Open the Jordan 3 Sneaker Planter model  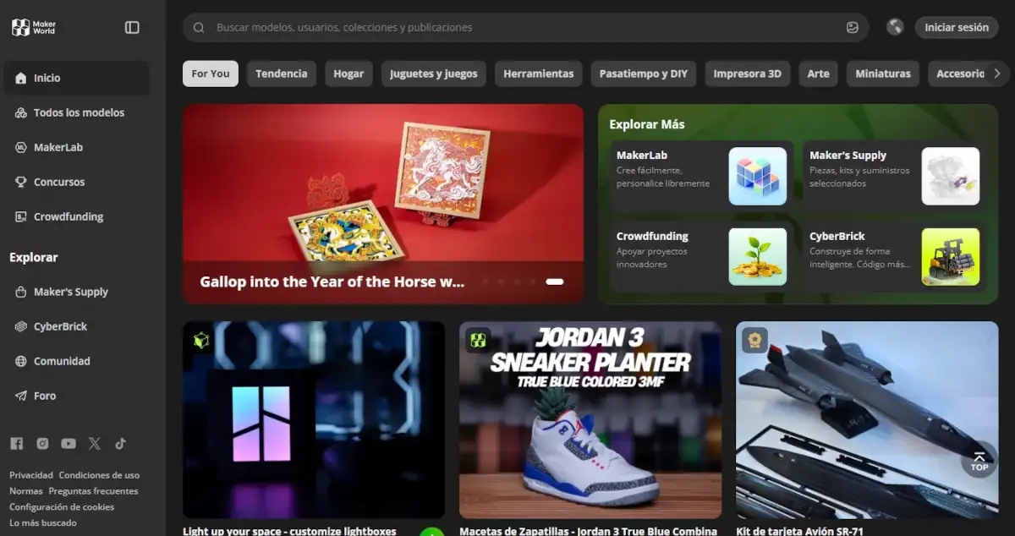(x=590, y=419)
